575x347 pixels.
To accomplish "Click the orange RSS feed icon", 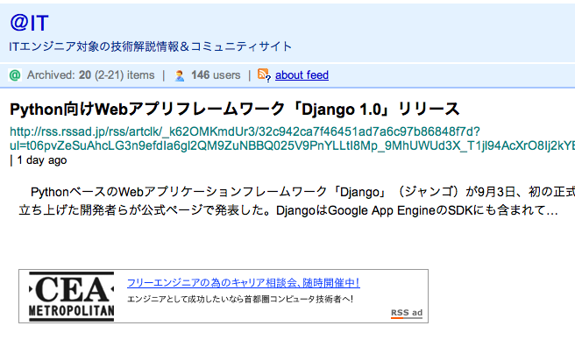I will (x=264, y=75).
